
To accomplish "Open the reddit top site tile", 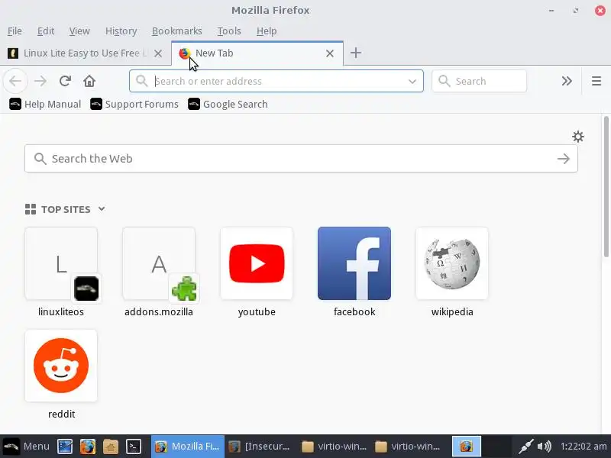I will (61, 366).
